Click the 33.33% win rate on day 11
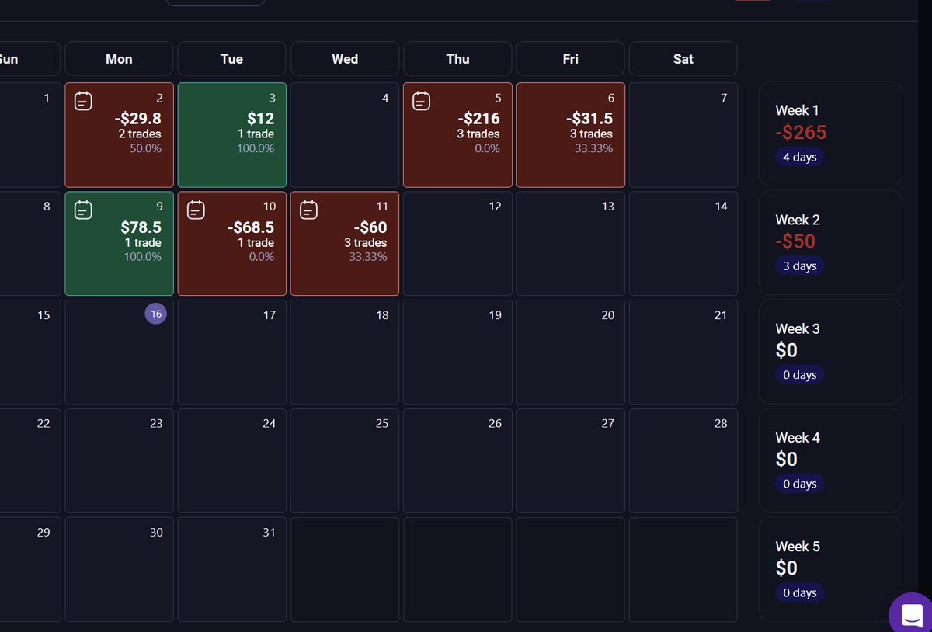Screen dimensions: 932x632 368,256
